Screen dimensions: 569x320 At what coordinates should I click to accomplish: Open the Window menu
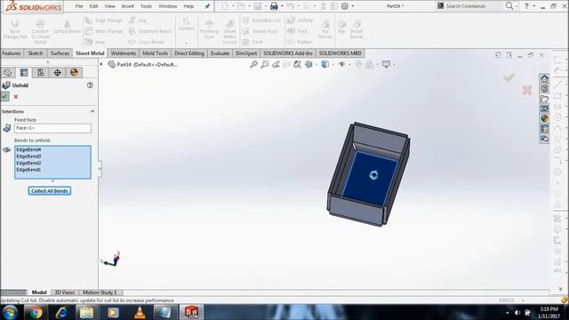[x=168, y=6]
